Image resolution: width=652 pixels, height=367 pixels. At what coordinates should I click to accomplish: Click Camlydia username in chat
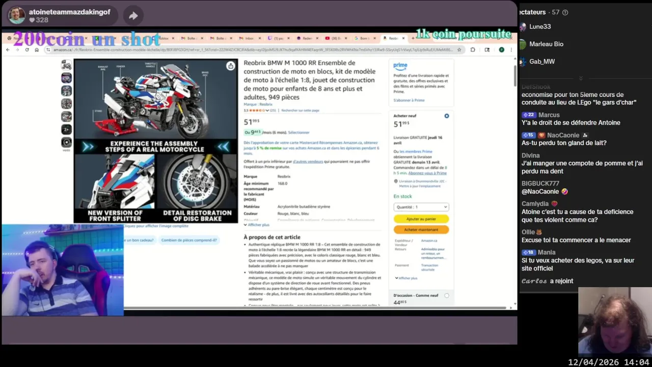[x=535, y=204]
